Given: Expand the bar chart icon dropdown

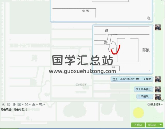Looking at the screenshot, I should point(37,104).
